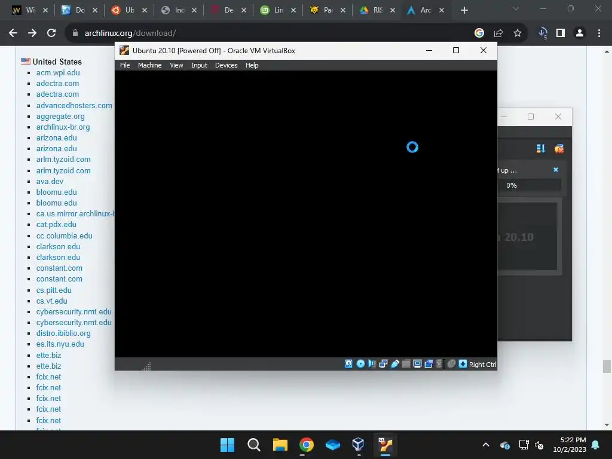
Task: Open aggregate.org mirror link
Action: point(60,117)
